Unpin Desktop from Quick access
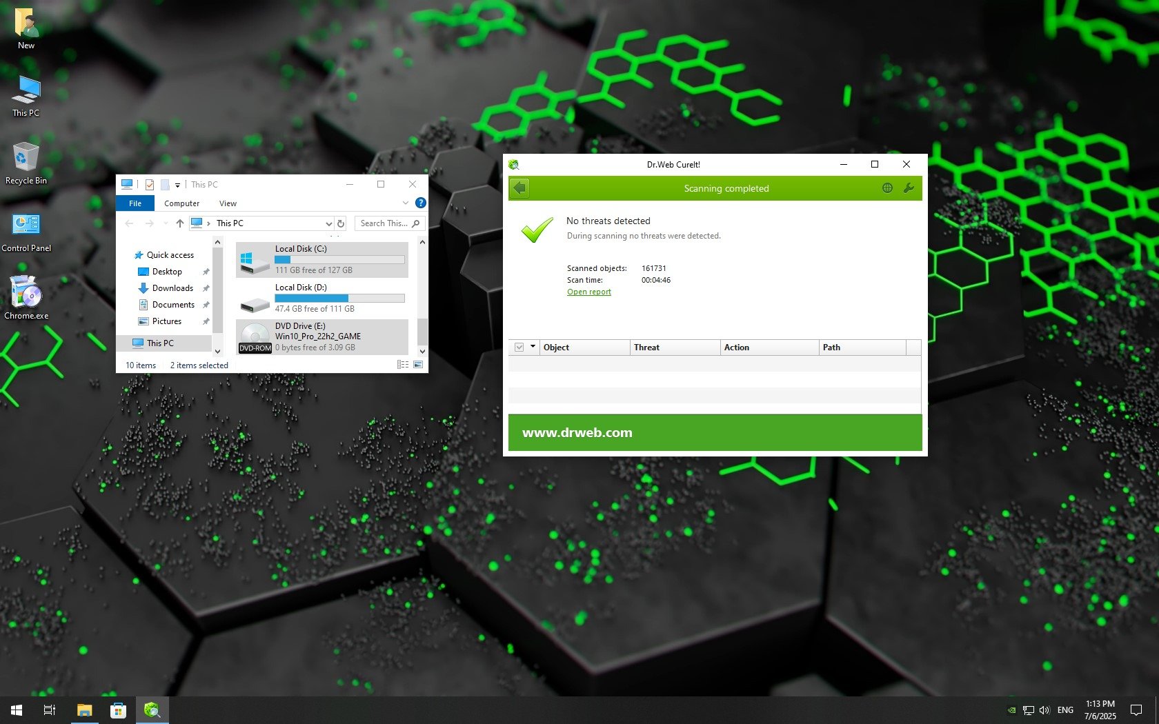The width and height of the screenshot is (1159, 724). tap(206, 272)
